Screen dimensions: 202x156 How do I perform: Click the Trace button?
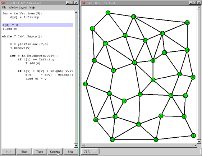40,152
